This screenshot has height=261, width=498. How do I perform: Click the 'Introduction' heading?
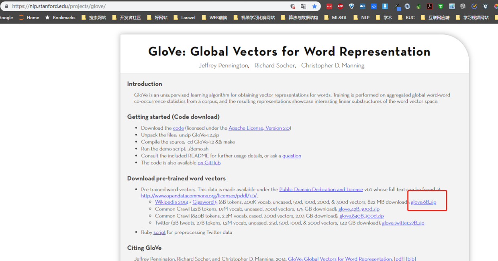[x=145, y=84]
